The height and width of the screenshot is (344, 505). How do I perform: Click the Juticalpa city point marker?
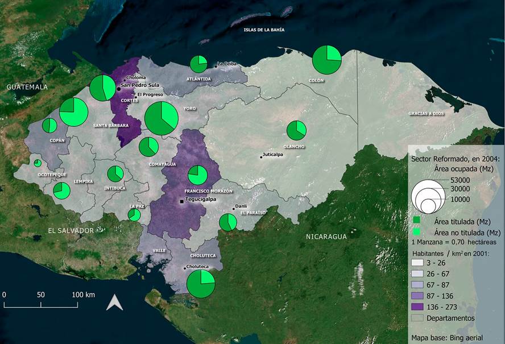point(261,156)
